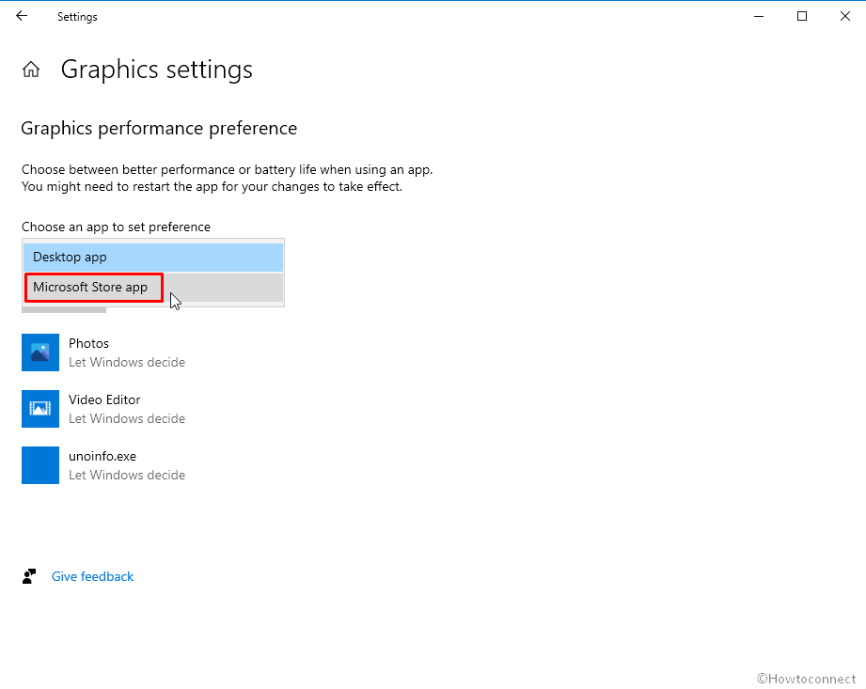866x689 pixels.
Task: Click 'Let Windows decide' under unoinfo.exe
Action: (x=127, y=475)
